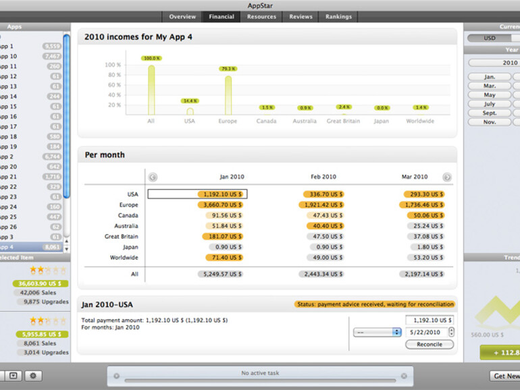Click the left icon in the task progress bar
This screenshot has width=520, height=390.
pyautogui.click(x=116, y=376)
